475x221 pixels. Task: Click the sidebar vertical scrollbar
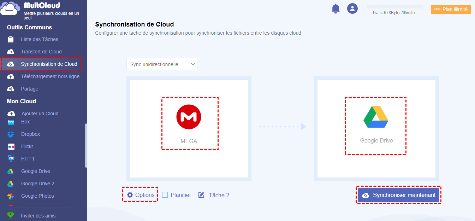[x=86, y=146]
